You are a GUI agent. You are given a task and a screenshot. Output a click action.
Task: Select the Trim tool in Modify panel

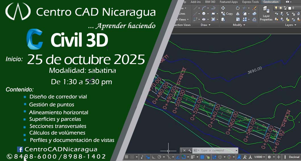click(244, 8)
